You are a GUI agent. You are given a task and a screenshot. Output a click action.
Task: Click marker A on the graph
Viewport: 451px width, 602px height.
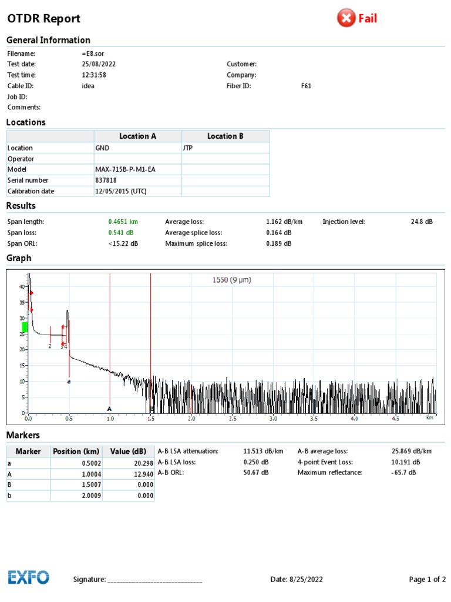[109, 409]
